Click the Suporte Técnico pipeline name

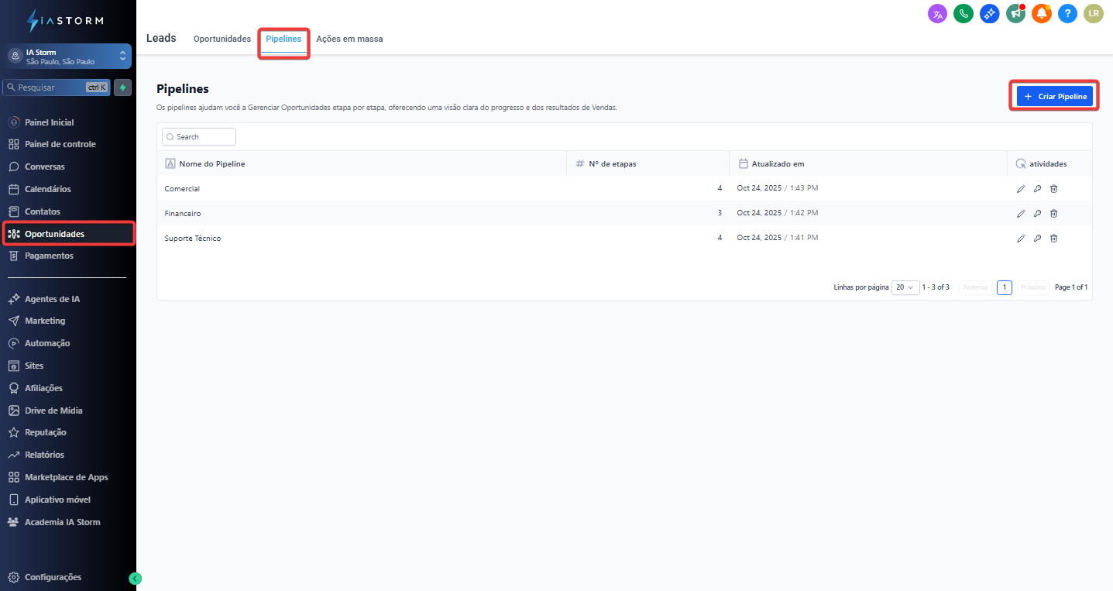[193, 238]
